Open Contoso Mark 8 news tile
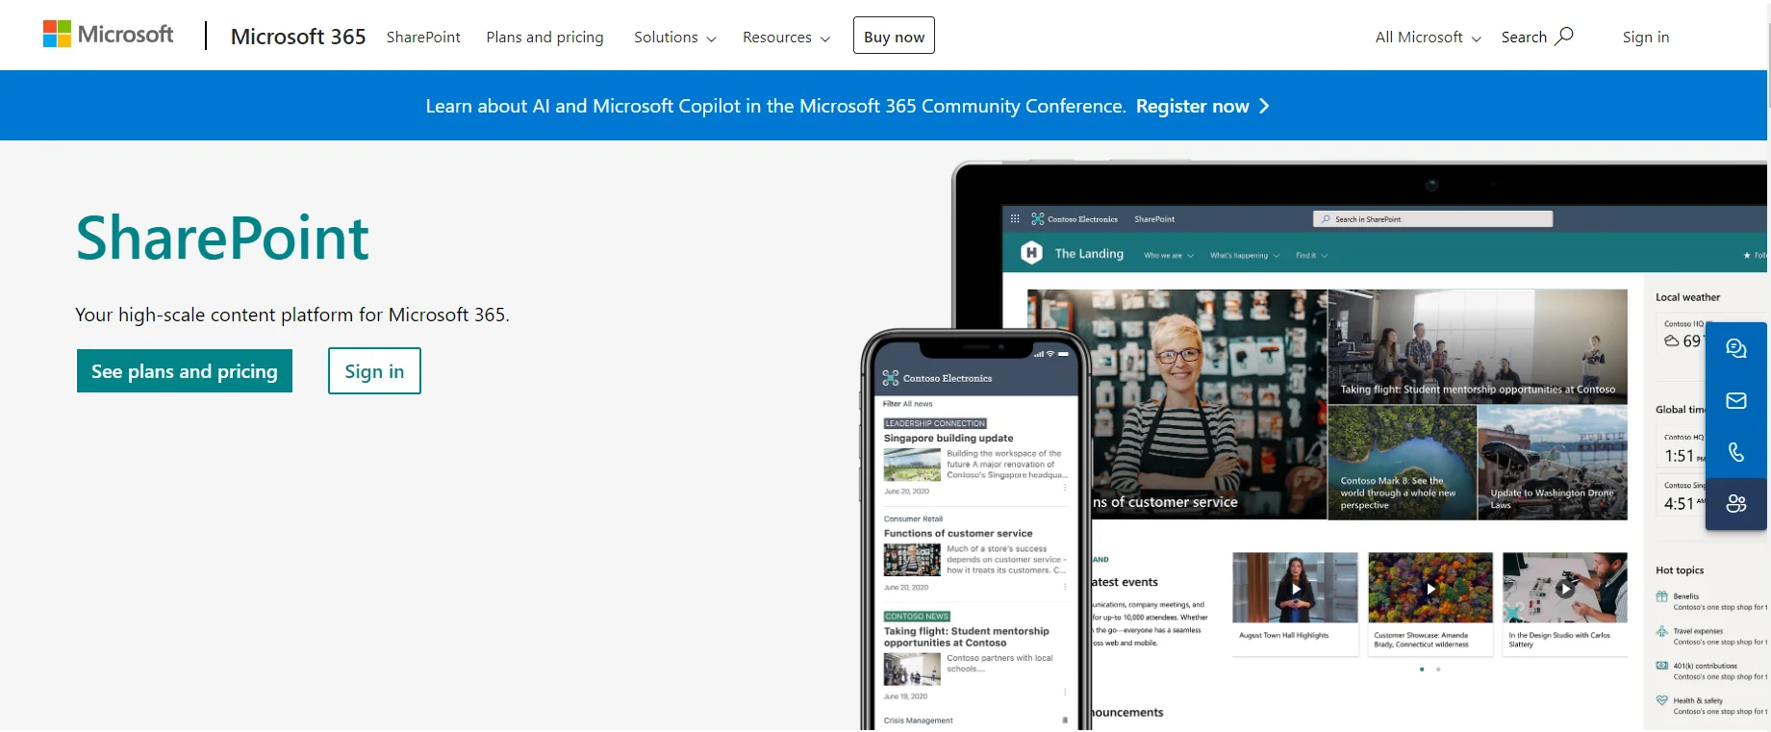 point(1402,463)
